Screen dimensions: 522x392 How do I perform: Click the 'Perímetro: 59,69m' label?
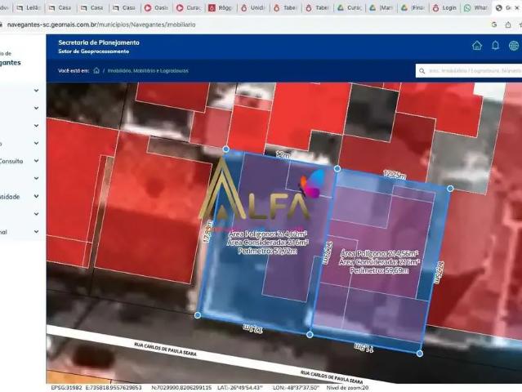click(x=379, y=270)
